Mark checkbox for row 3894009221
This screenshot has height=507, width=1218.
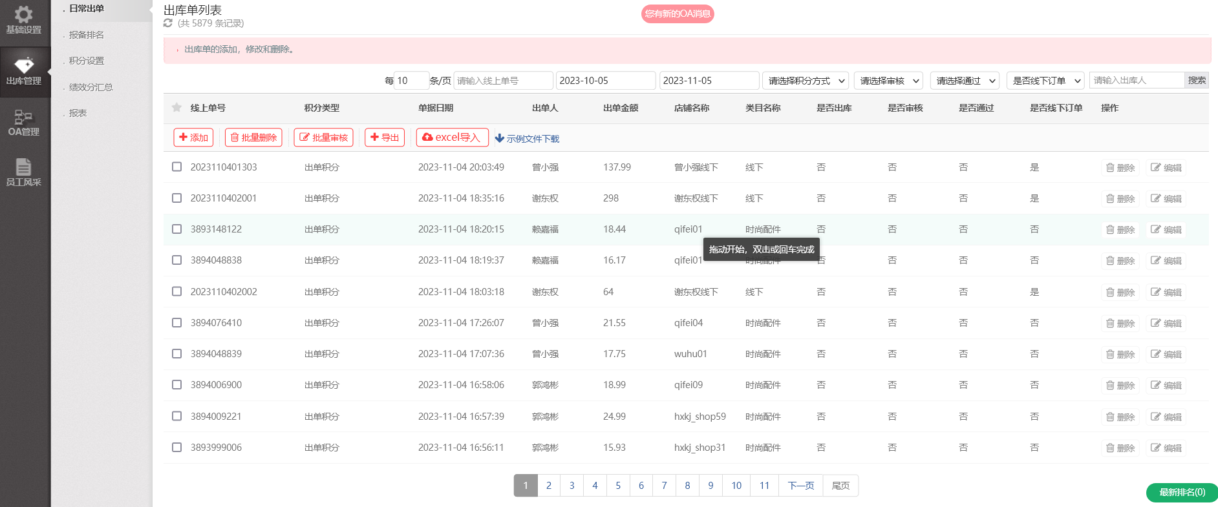point(176,416)
